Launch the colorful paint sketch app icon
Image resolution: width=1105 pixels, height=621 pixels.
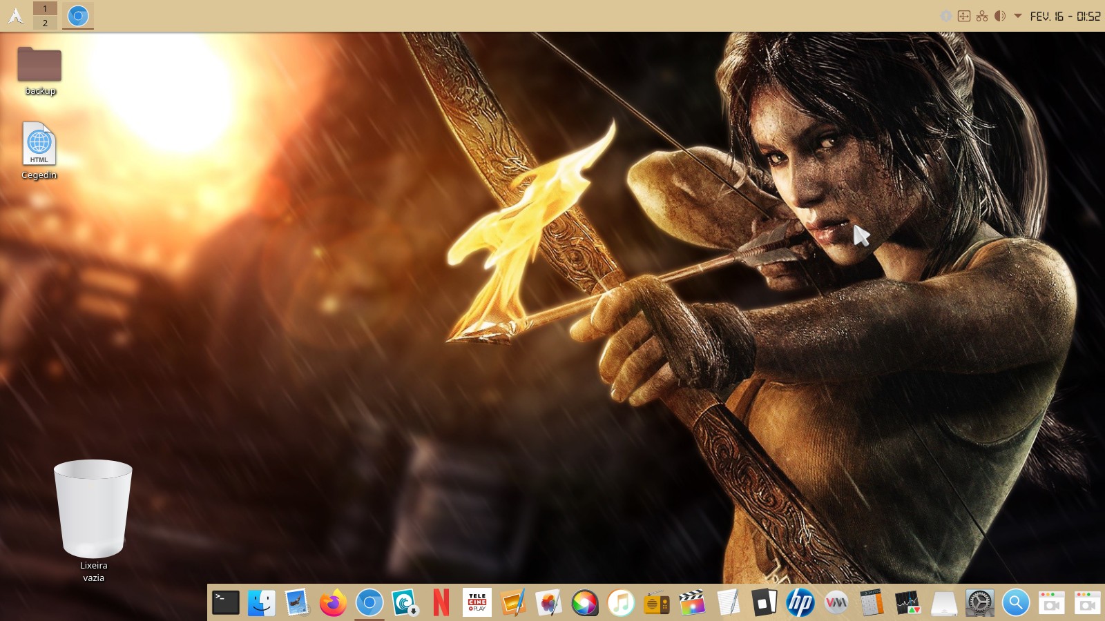pos(549,603)
